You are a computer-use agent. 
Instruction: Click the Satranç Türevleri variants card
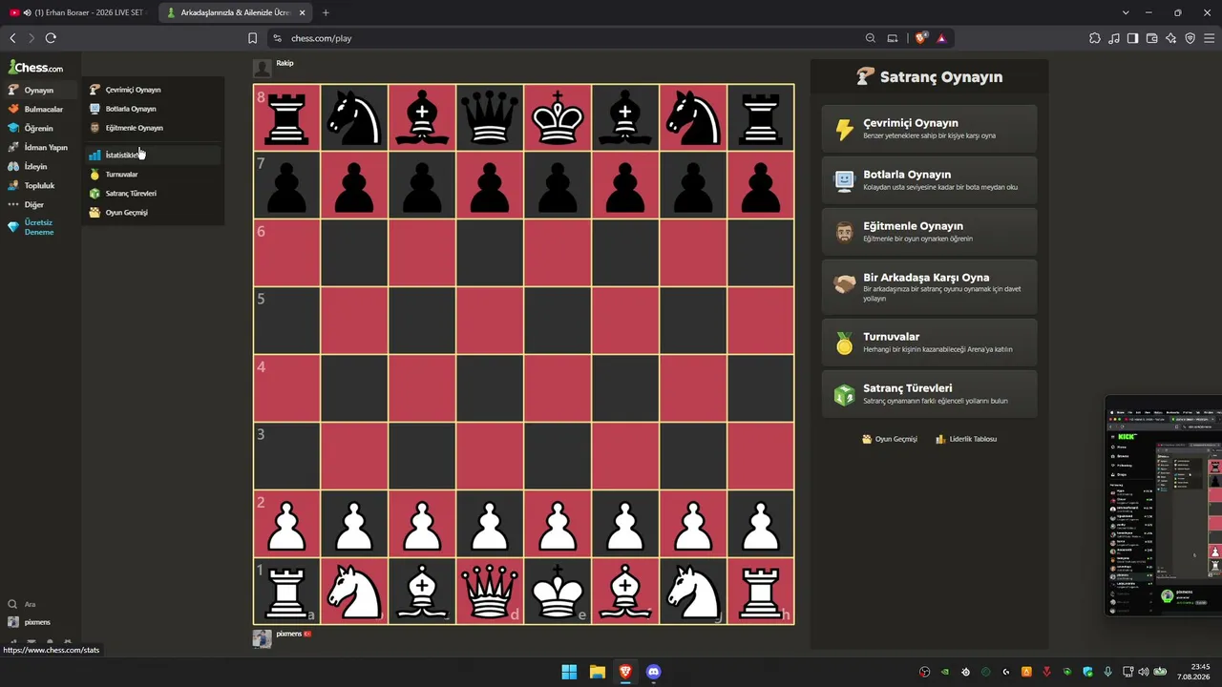(x=929, y=394)
